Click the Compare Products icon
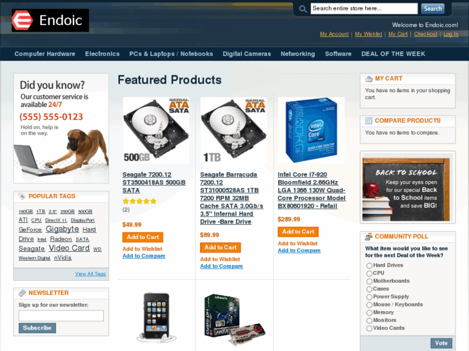 tap(369, 120)
